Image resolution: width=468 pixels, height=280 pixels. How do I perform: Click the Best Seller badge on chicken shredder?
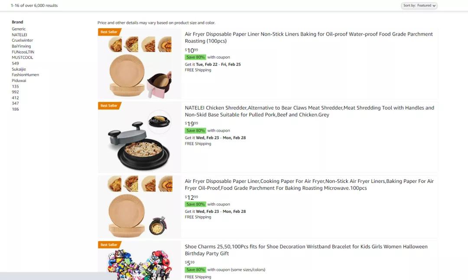(109, 106)
